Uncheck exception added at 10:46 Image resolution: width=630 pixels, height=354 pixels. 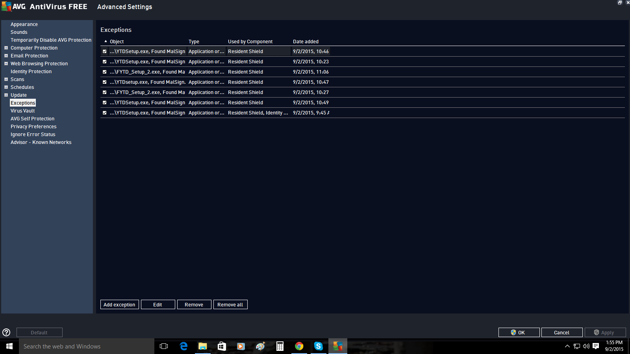(105, 52)
